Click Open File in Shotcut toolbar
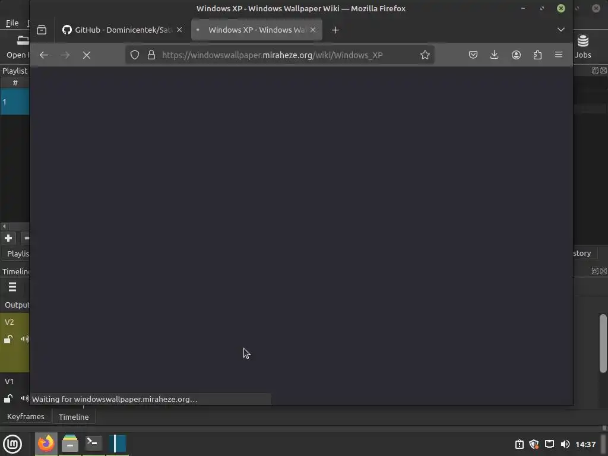The height and width of the screenshot is (456, 608). click(x=17, y=47)
